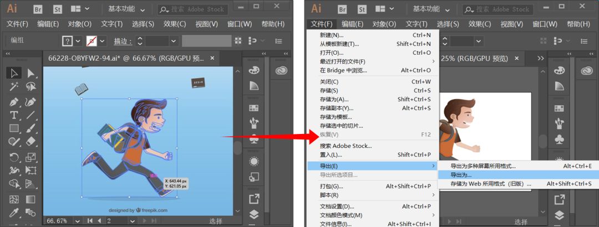This screenshot has width=599, height=227.
Task: Open the Swatches panel in left window
Action: click(253, 108)
